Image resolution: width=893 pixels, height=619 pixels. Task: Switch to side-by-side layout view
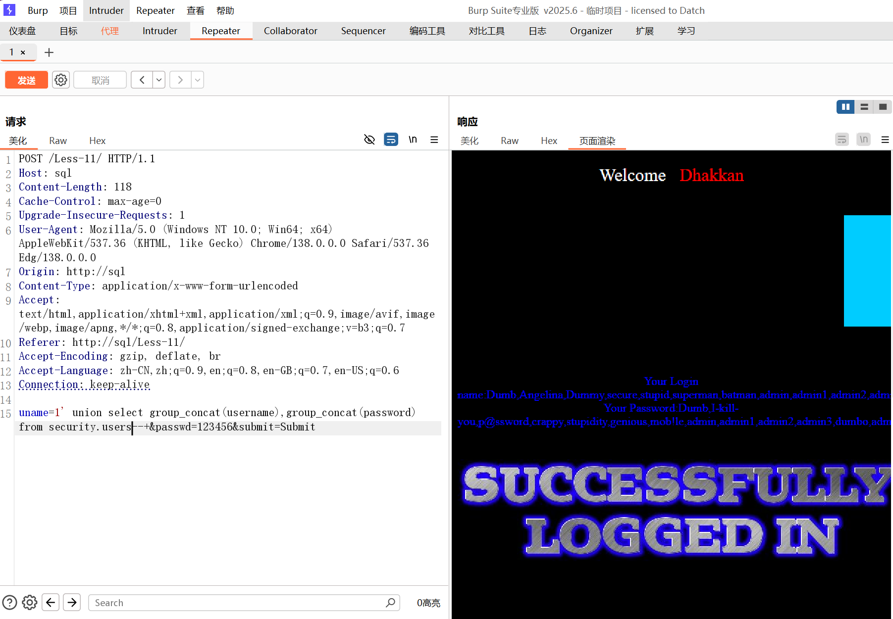point(845,107)
